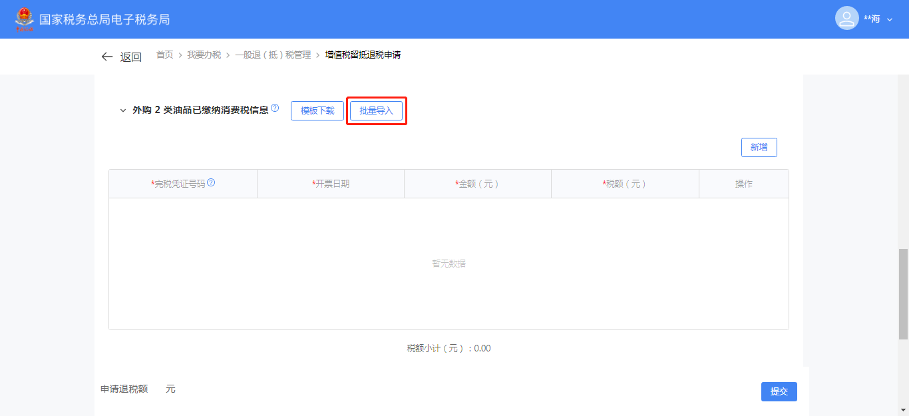This screenshot has width=909, height=416.
Task: Click the back arrow icon
Action: tap(106, 57)
